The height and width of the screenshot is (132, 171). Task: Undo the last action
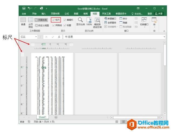tap(29, 8)
